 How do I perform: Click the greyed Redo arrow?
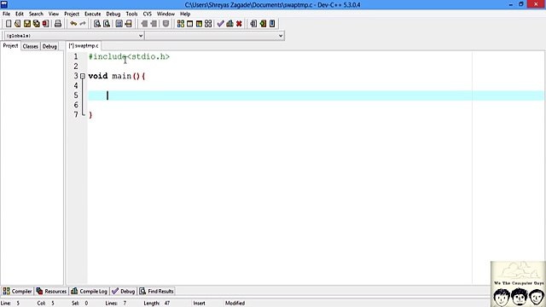(x=83, y=24)
